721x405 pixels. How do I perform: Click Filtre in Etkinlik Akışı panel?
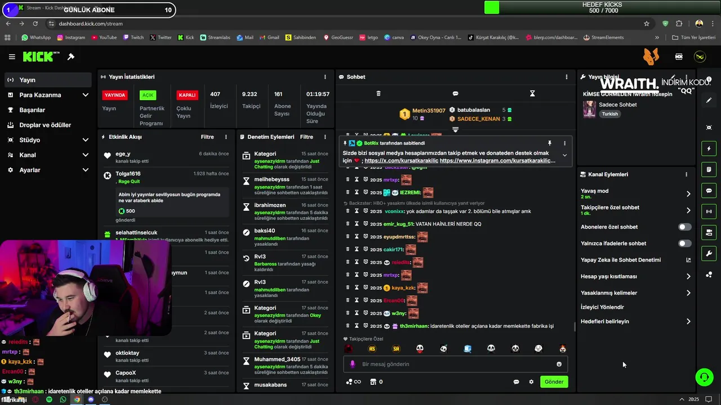click(207, 137)
